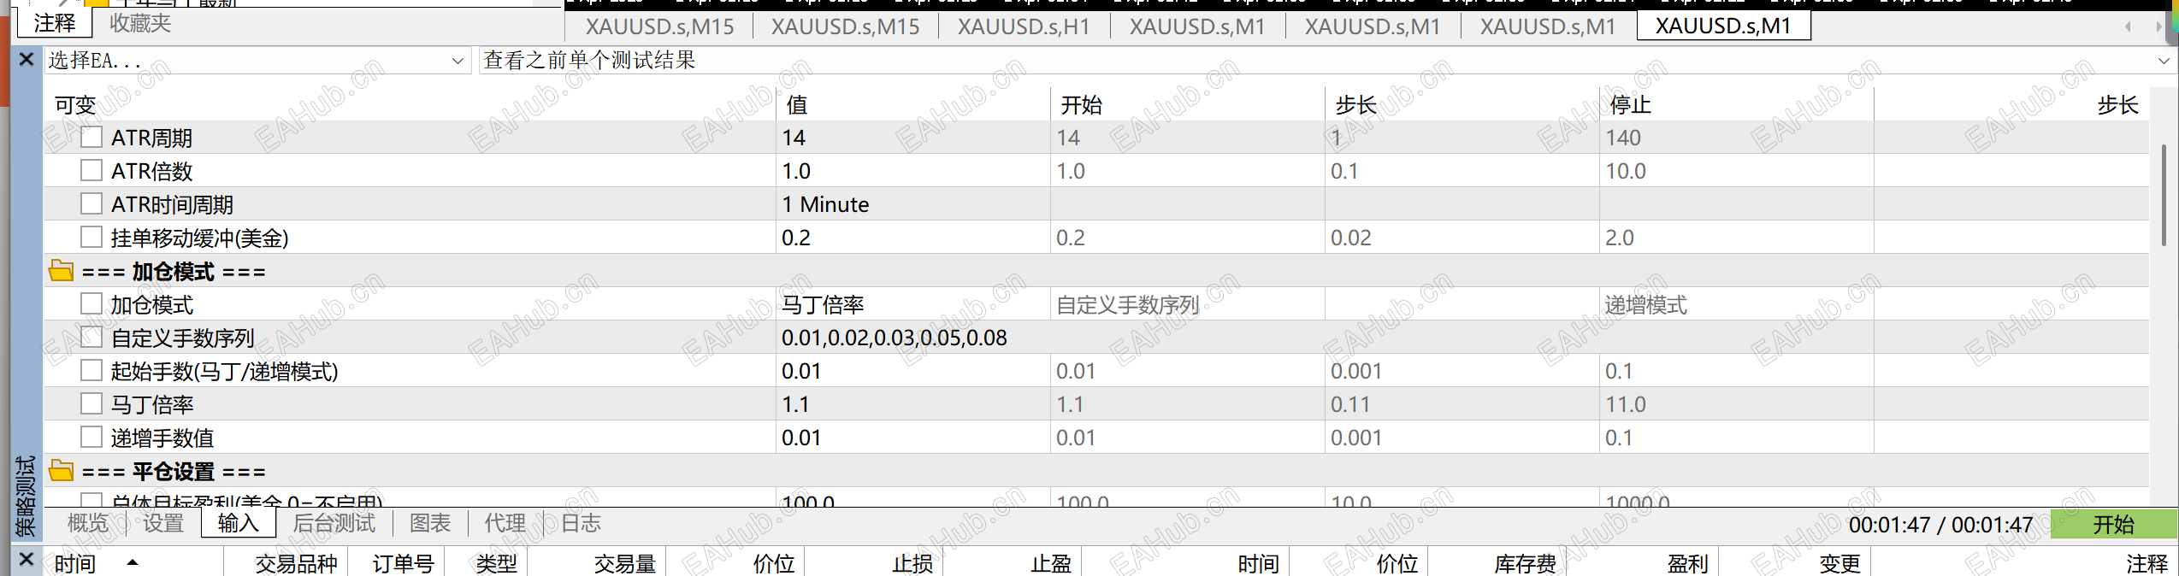
Task: Edit 加仓模式 value 马丁倍率
Action: pos(913,303)
